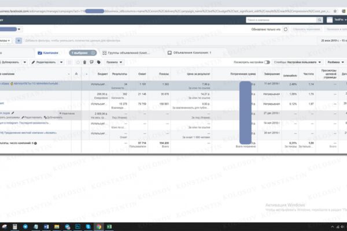Click the filter search text field
The image size is (347, 231).
[73, 40]
